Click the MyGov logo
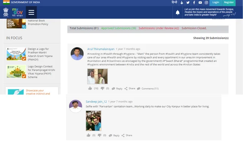This screenshot has height=143, width=243. click(x=17, y=12)
